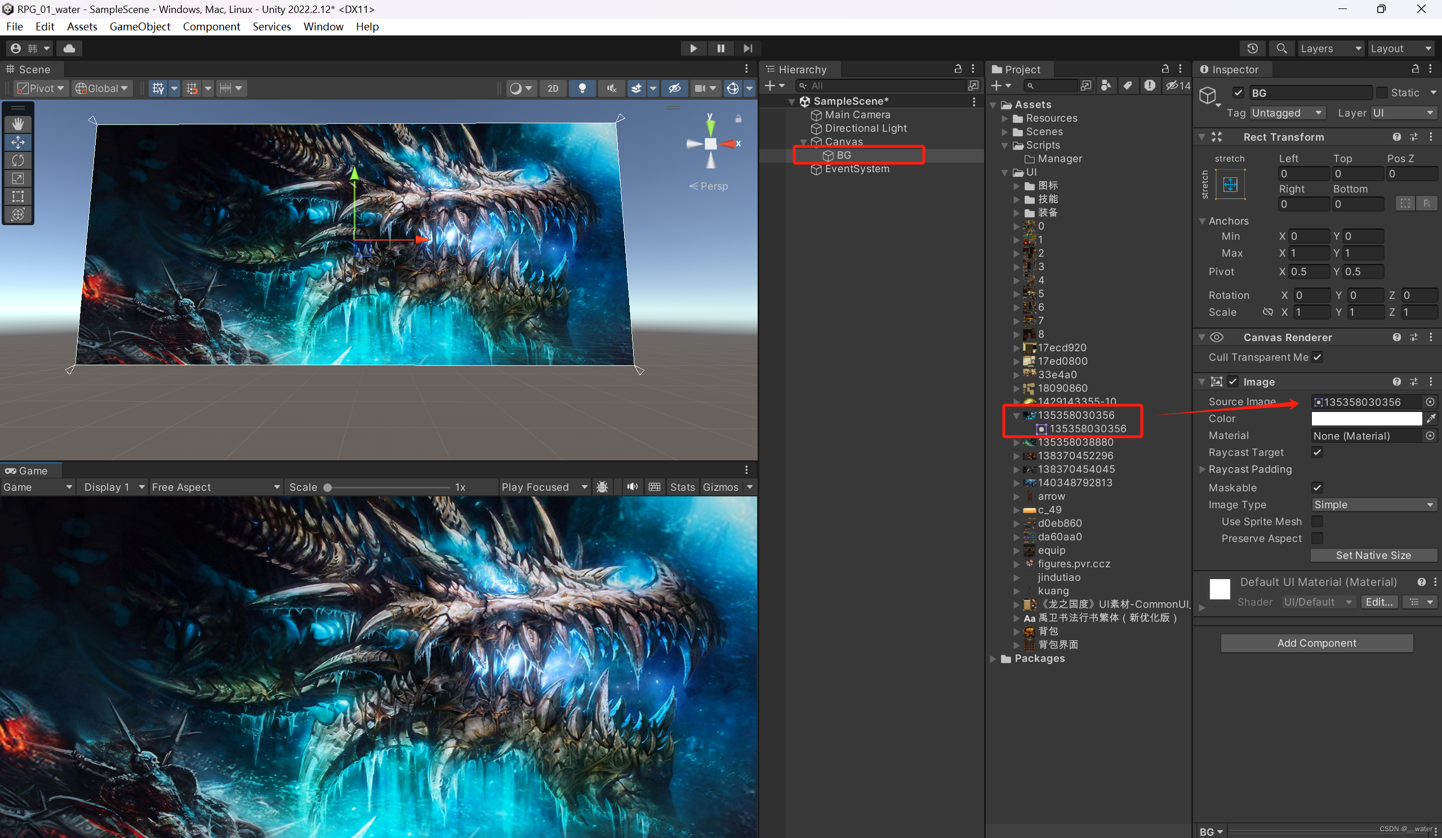Toggle Maskable checkbox
This screenshot has width=1442, height=838.
tap(1318, 487)
